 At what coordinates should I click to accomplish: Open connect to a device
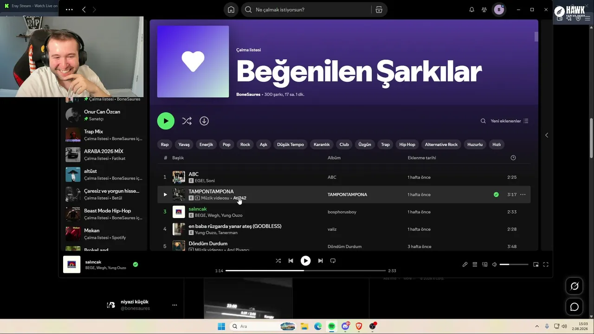pyautogui.click(x=485, y=264)
